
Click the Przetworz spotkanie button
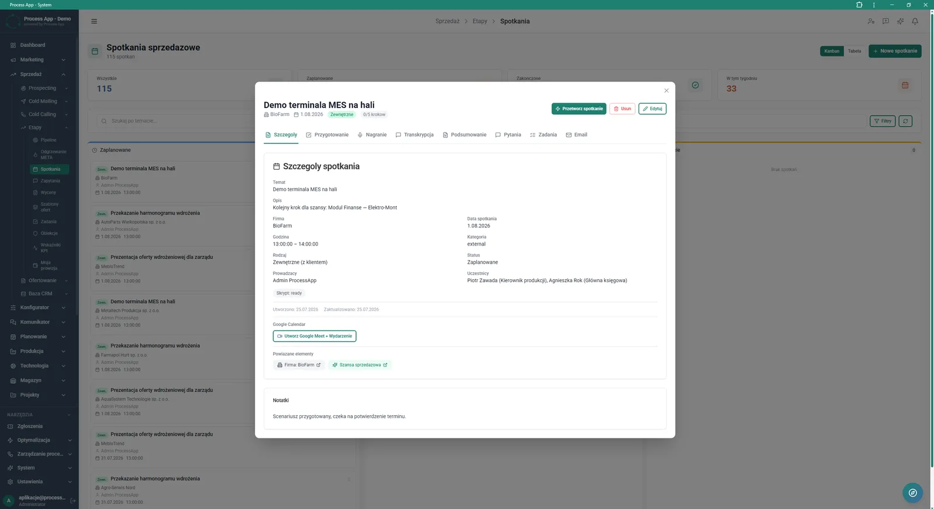(x=579, y=108)
